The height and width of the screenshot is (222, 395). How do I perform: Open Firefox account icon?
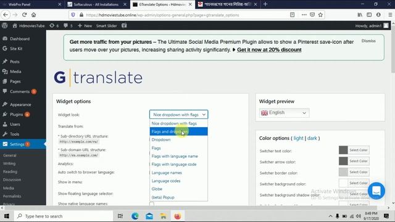378,15
